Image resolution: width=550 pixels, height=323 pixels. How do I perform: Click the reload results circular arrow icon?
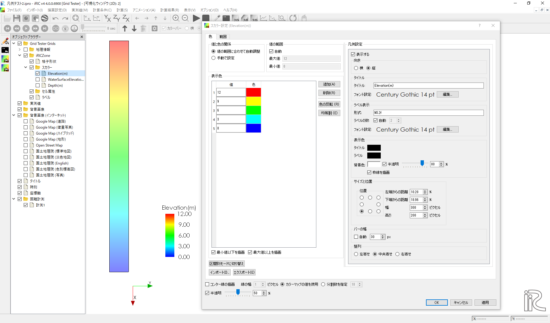(293, 18)
